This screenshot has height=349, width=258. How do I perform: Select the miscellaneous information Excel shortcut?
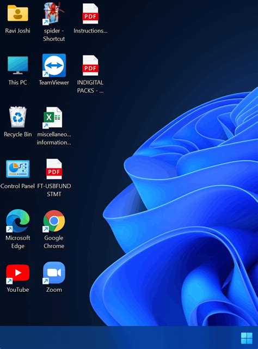pyautogui.click(x=53, y=118)
